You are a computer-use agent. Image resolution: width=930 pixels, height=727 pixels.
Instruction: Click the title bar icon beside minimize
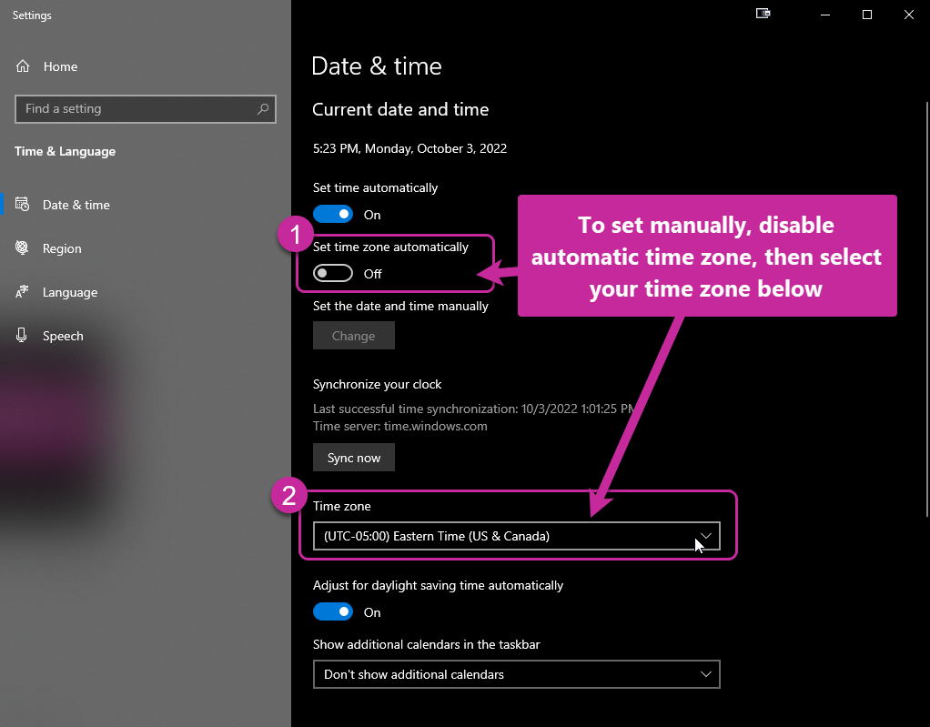[763, 14]
